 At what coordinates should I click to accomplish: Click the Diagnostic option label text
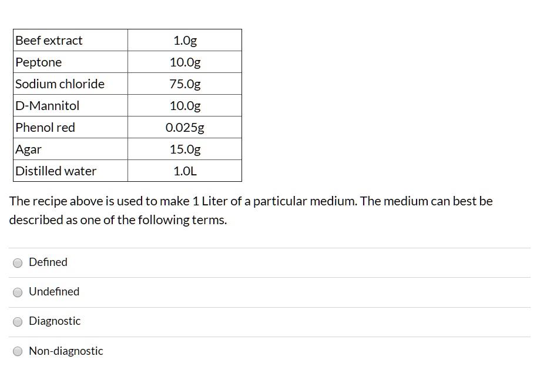coord(55,321)
